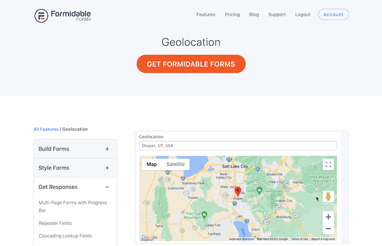The image size is (382, 246).
Task: Click Report a map error
Action: 323,239
